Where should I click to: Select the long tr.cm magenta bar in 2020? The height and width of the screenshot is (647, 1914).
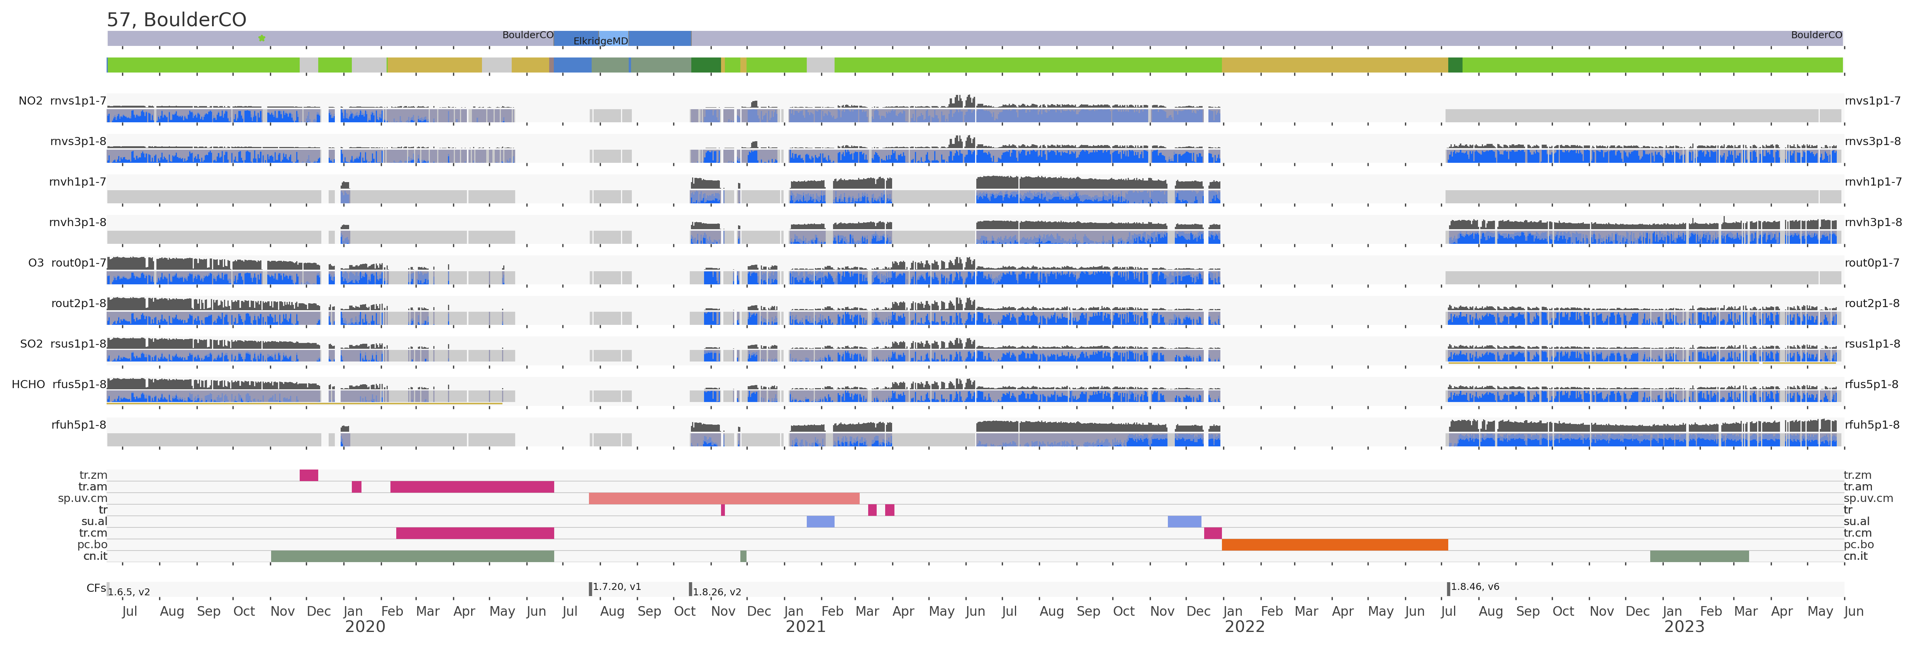(475, 534)
